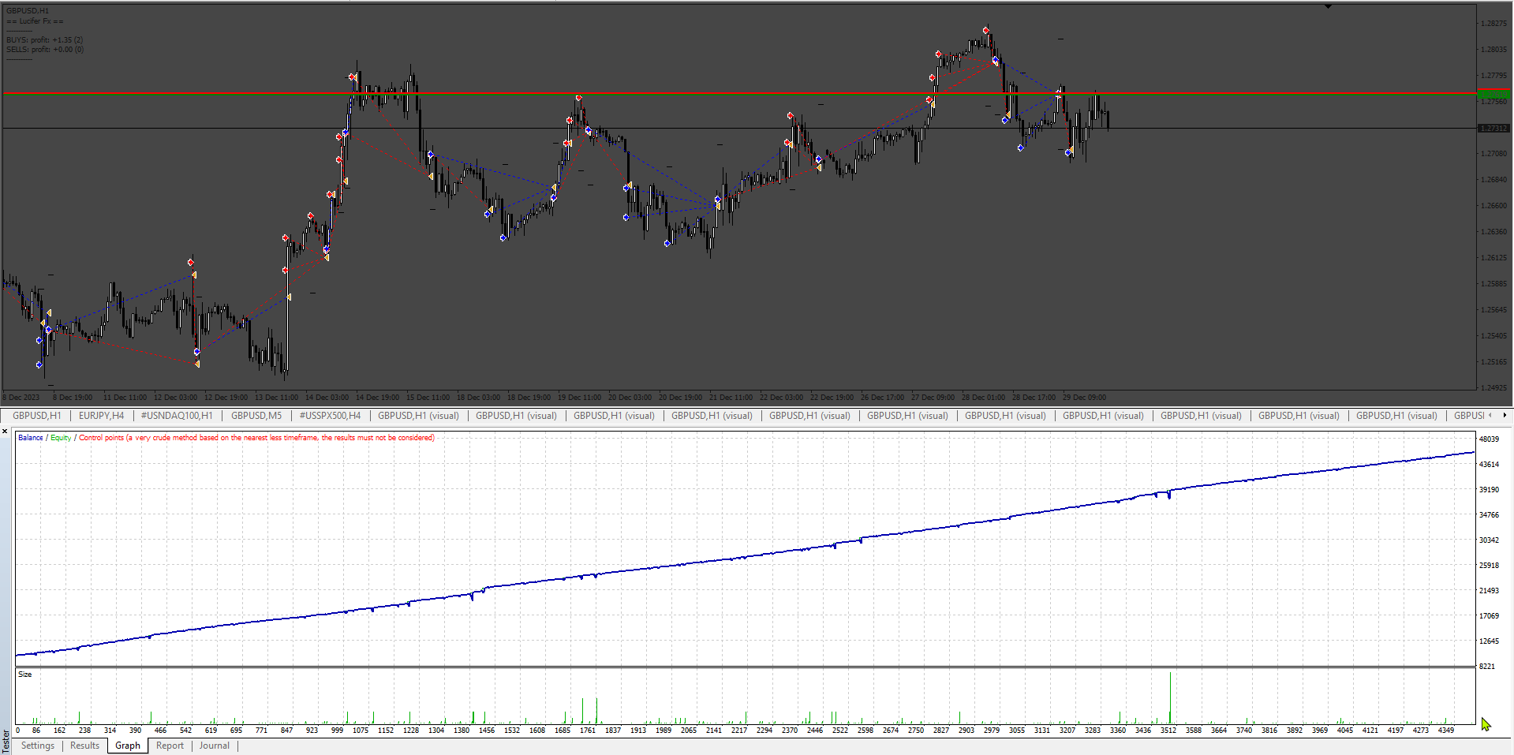Select the Graph tab in the tester
Viewport: 1514px width, 755px height.
coord(128,746)
